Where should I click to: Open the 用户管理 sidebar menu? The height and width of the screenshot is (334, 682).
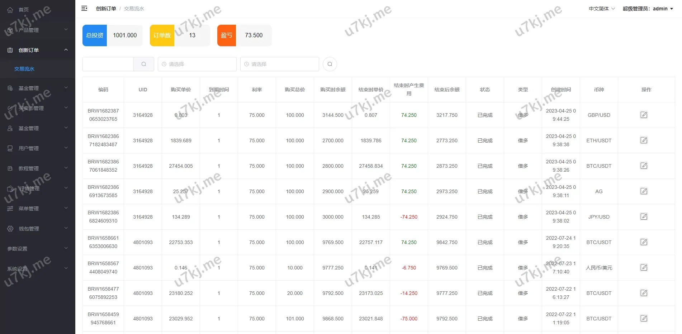(37, 148)
